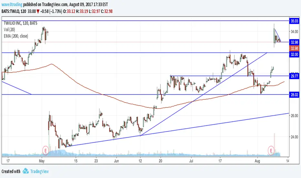Click the 34.00 axis value
The height and width of the screenshot is (178, 301).
pyautogui.click(x=294, y=32)
